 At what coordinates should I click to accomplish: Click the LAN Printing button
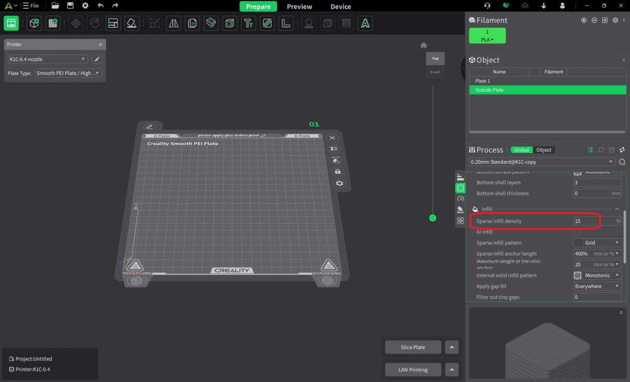coord(413,370)
